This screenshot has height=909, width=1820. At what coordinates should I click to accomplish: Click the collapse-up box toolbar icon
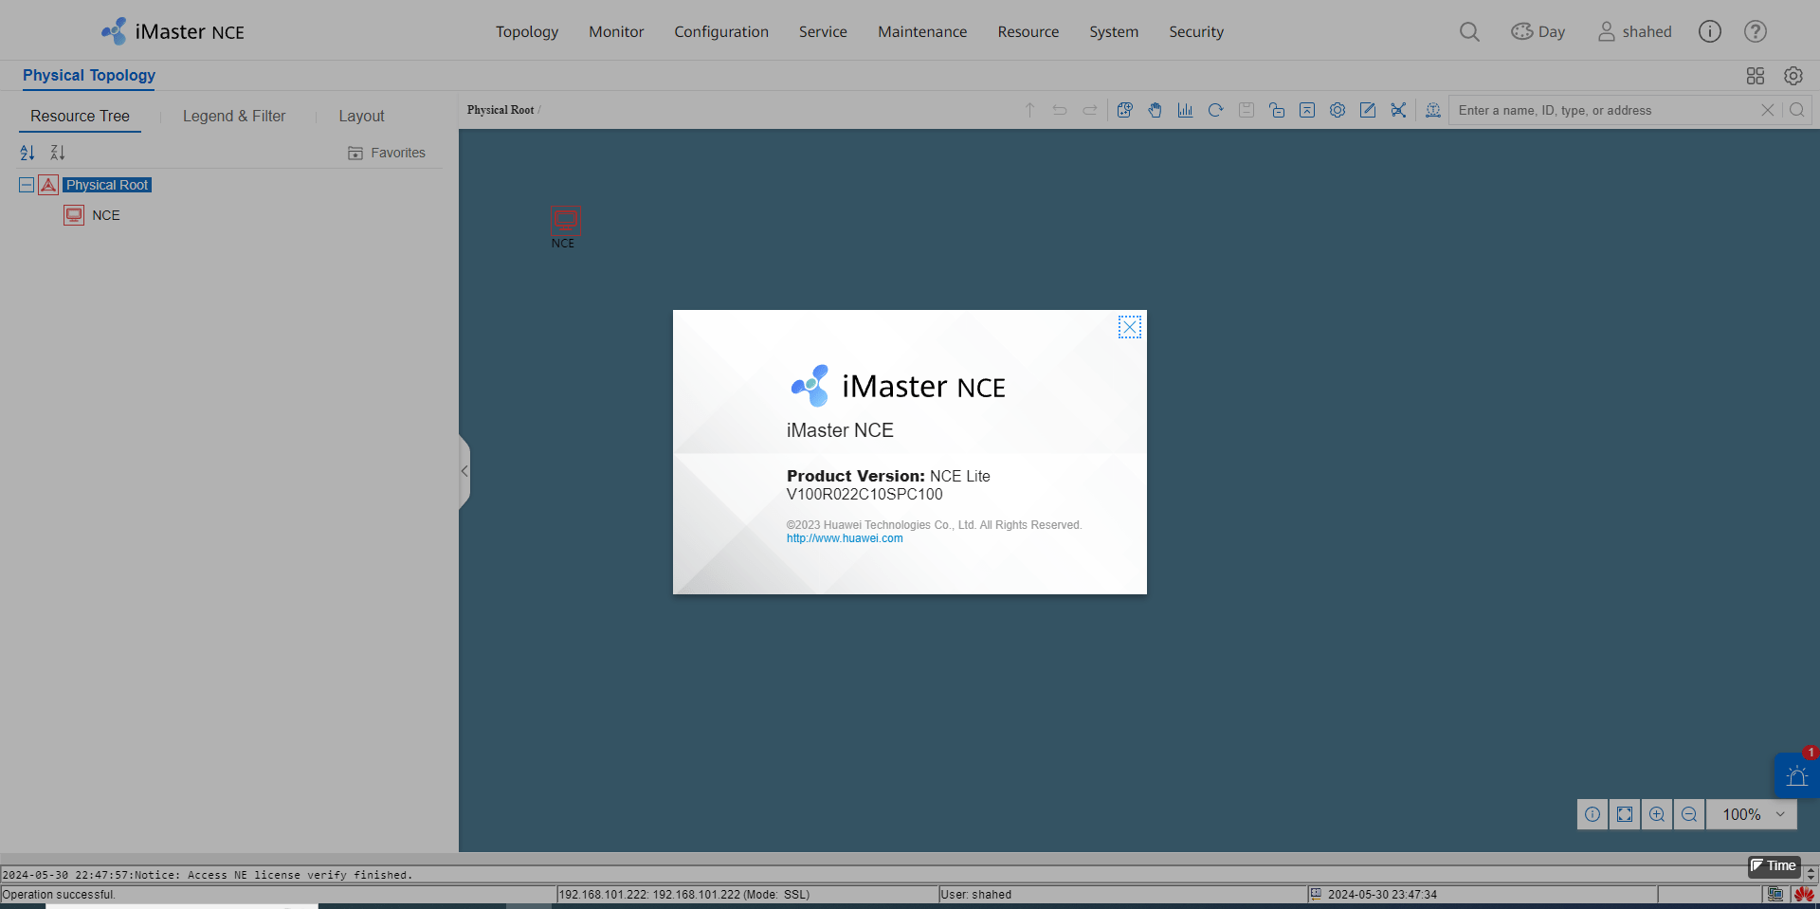[x=1307, y=110]
